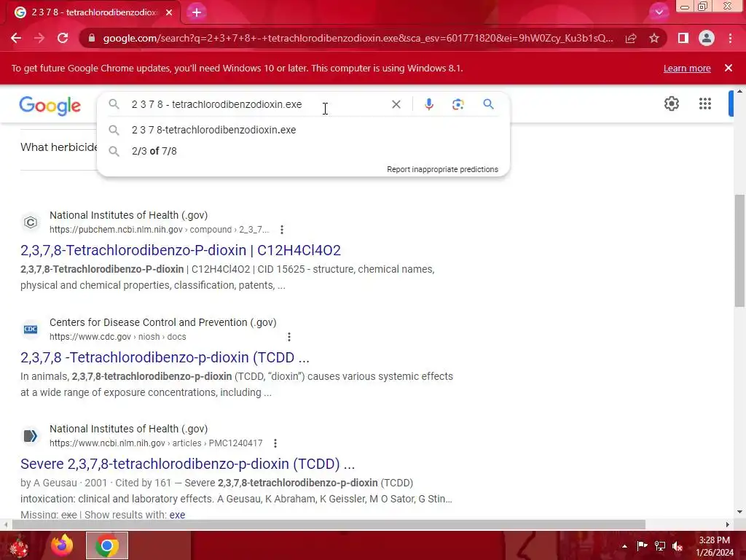The image size is (746, 560).
Task: Click the PMC article favicon
Action: 31,436
